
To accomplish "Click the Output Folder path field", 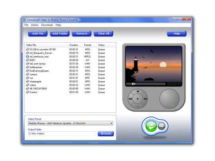I will (62, 134).
